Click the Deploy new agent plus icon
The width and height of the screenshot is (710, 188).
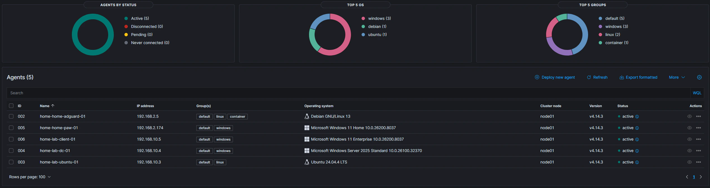tap(537, 77)
